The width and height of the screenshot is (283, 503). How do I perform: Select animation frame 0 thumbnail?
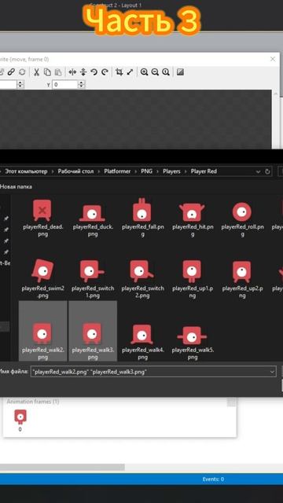[20, 420]
